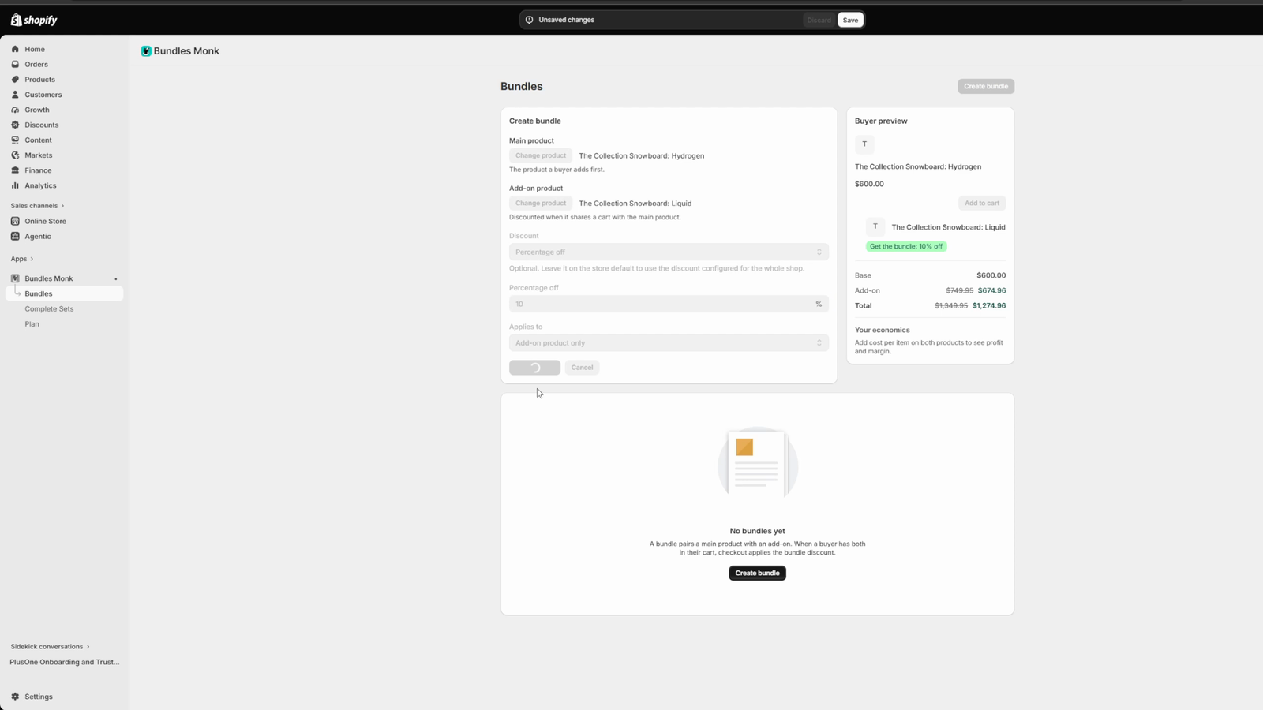This screenshot has width=1263, height=710.
Task: Open the Content icon in sidebar
Action: [x=15, y=140]
